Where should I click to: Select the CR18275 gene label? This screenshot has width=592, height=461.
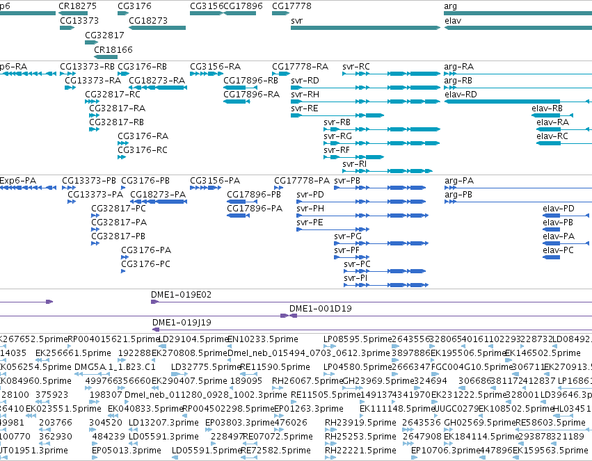click(77, 6)
